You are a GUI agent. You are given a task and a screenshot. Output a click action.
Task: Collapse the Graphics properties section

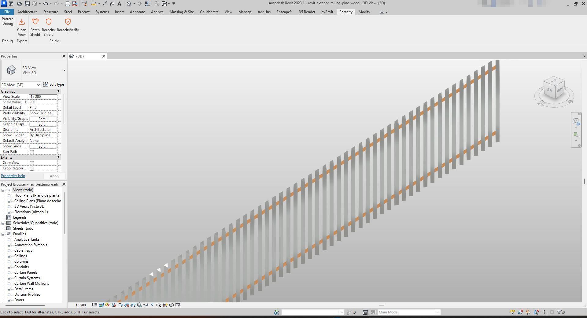[58, 91]
